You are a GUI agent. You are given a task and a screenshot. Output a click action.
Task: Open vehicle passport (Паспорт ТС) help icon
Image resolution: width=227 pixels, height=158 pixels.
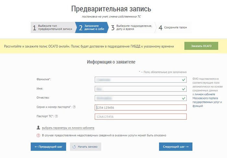(x=56, y=116)
